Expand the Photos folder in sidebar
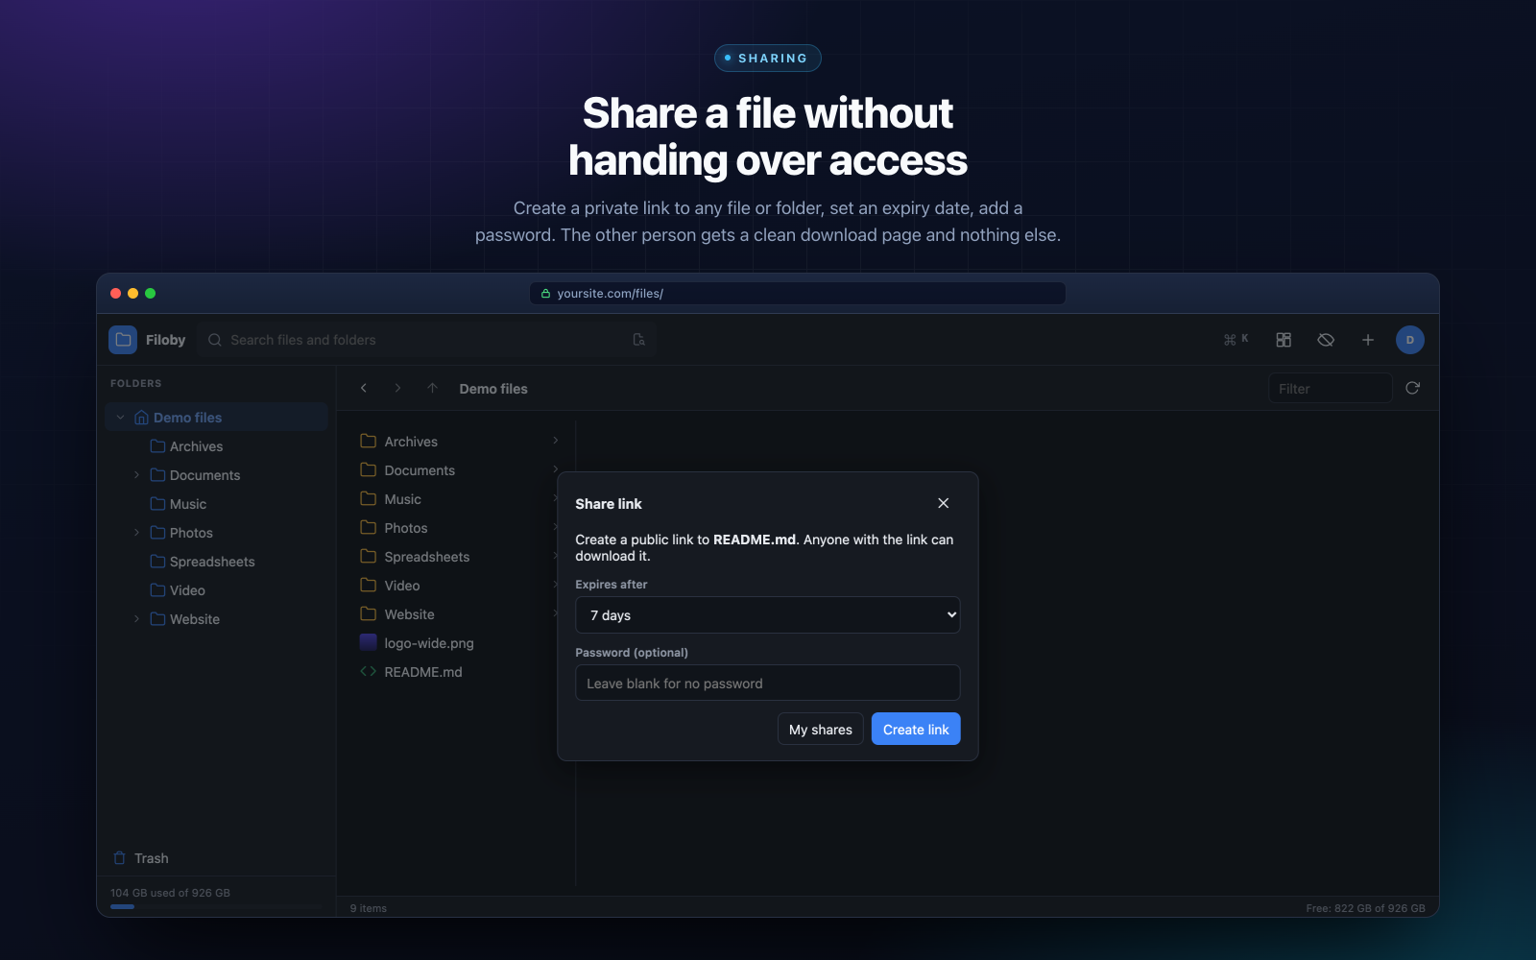This screenshot has height=960, width=1536. click(x=136, y=533)
